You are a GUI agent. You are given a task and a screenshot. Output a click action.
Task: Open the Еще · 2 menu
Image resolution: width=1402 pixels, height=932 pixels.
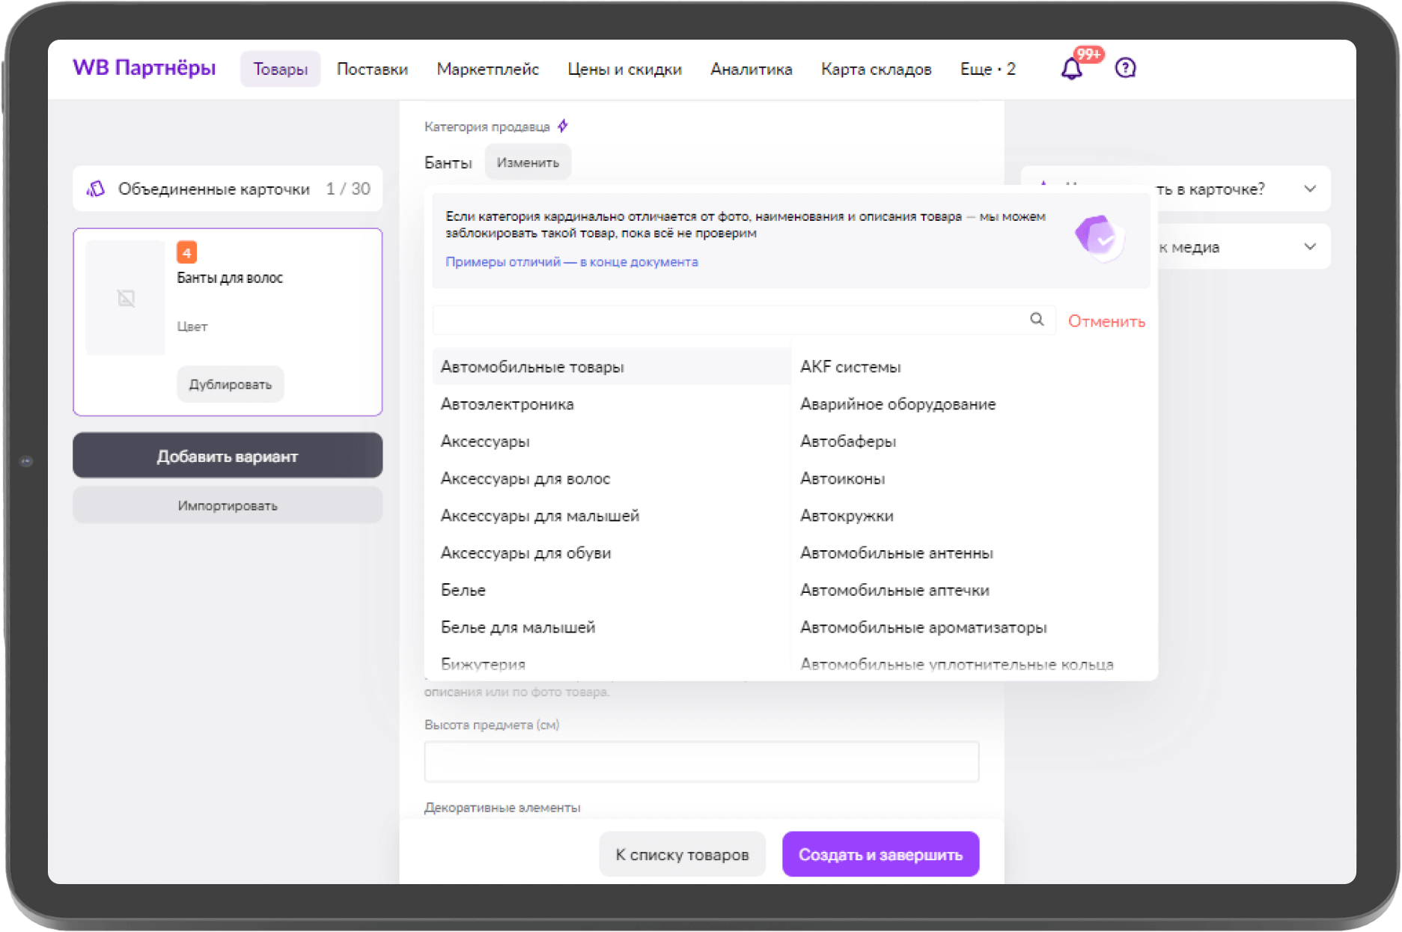coord(987,69)
